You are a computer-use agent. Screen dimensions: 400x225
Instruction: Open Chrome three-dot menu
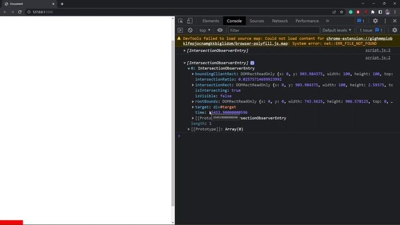pyautogui.click(x=395, y=12)
